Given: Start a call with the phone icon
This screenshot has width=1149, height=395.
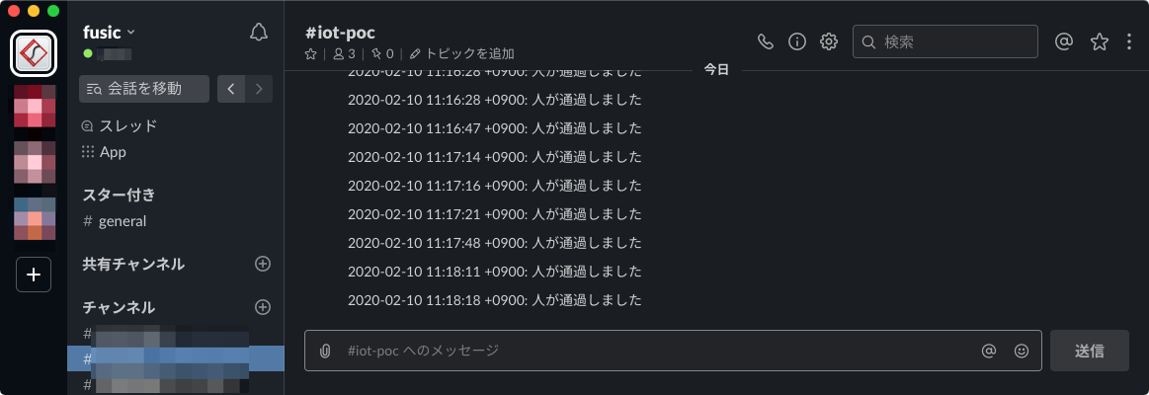Looking at the screenshot, I should [x=765, y=41].
